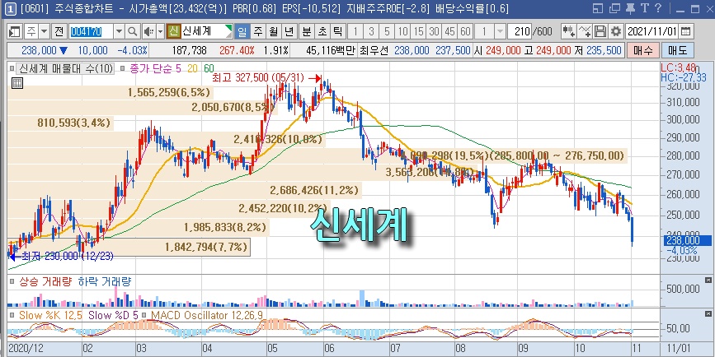715x357 pixels.
Task: Click the 최우선 best quote label
Action: [x=374, y=50]
